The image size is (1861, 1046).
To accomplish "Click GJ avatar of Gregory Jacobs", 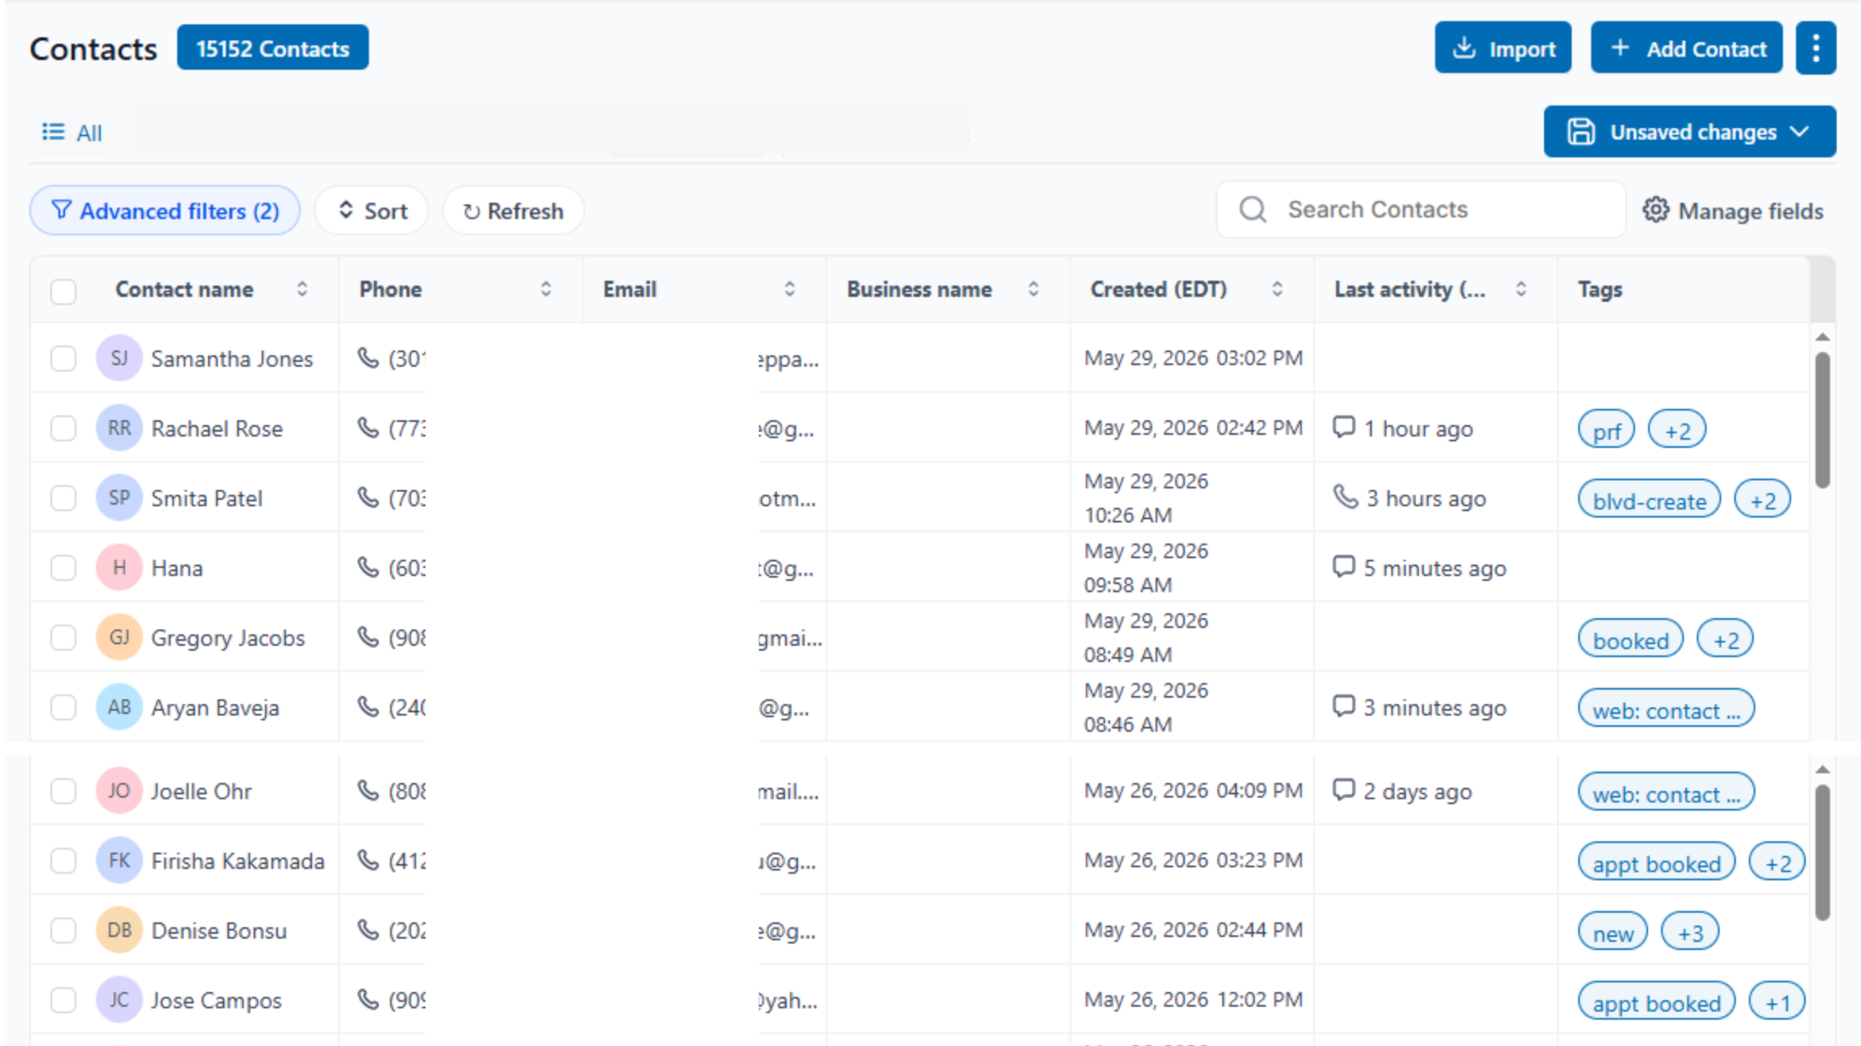I will (x=119, y=637).
